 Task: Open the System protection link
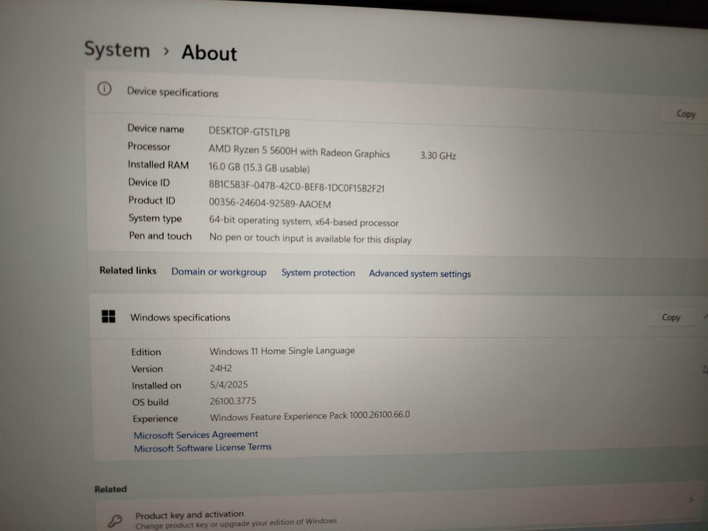point(318,273)
